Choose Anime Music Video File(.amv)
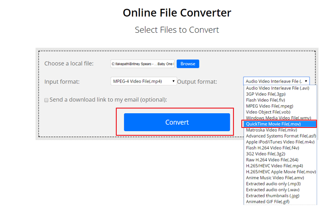 pyautogui.click(x=280, y=178)
